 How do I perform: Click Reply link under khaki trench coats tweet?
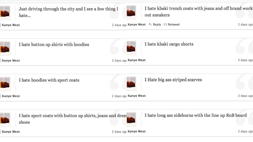pos(157,25)
